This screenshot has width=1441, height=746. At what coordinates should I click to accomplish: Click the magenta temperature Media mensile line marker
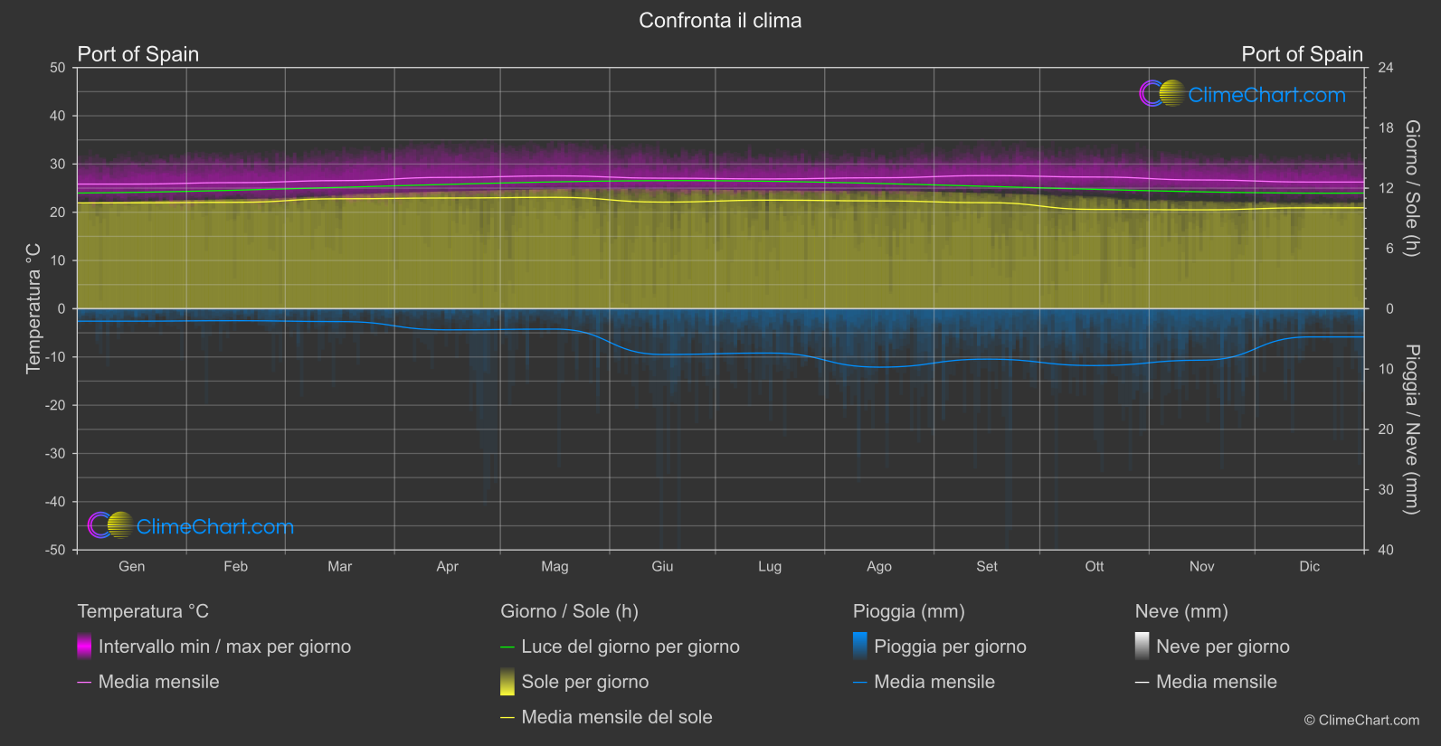coord(84,683)
